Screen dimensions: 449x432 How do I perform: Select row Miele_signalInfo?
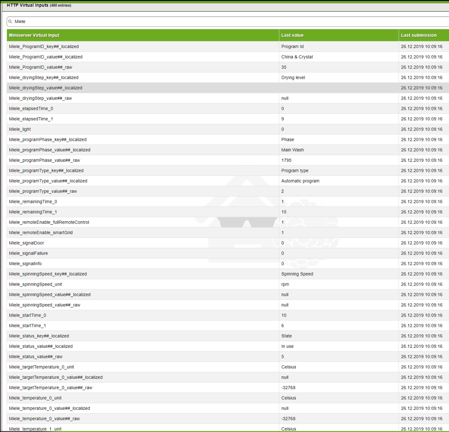(x=228, y=264)
